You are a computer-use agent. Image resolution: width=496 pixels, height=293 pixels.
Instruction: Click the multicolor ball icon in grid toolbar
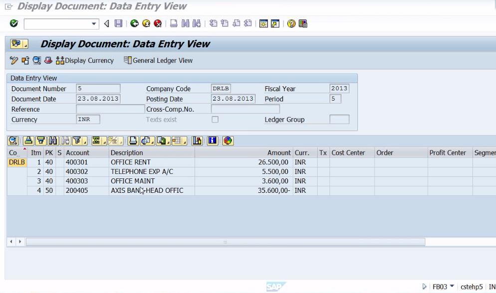coord(228,141)
